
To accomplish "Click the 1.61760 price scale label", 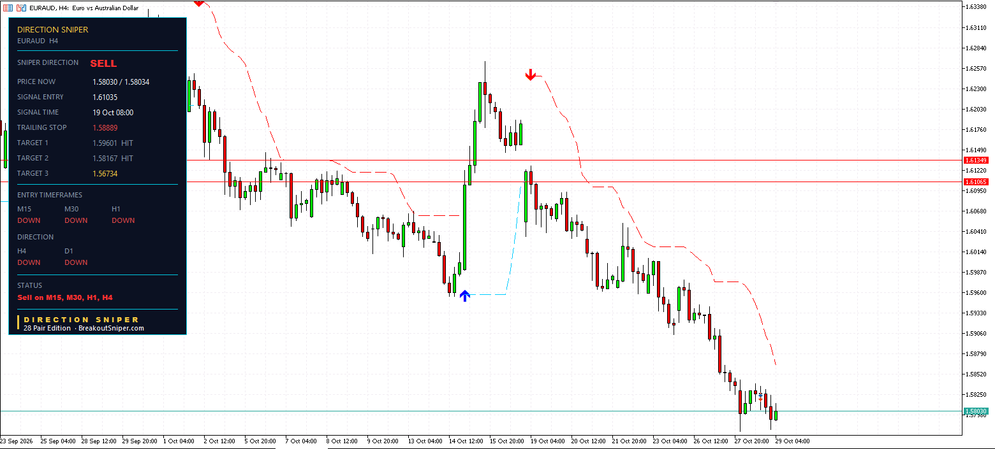I will click(977, 129).
